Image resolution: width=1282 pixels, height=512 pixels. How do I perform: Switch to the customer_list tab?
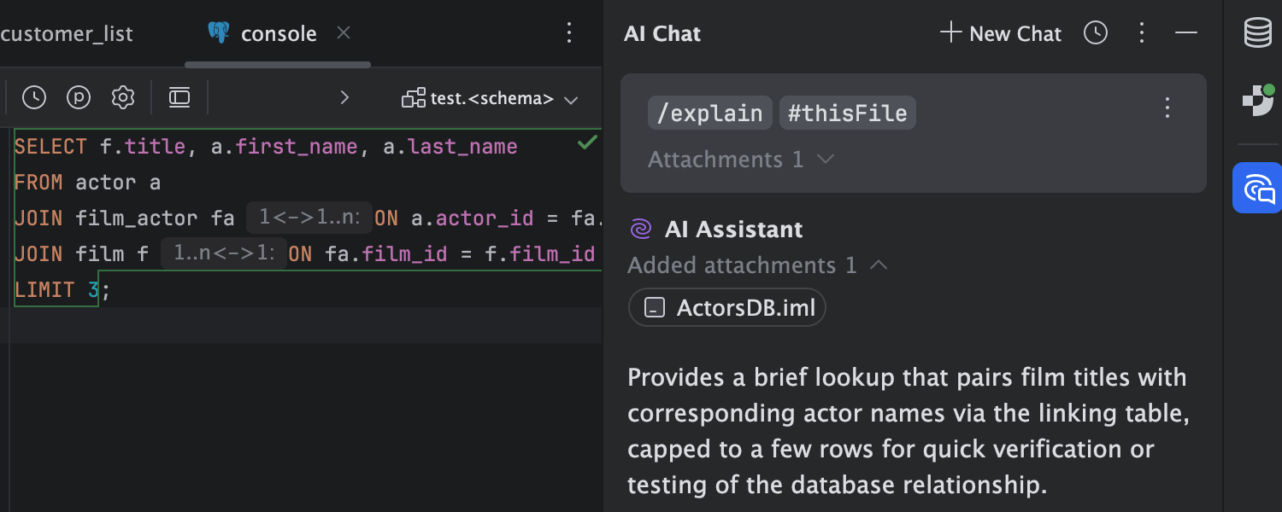67,33
